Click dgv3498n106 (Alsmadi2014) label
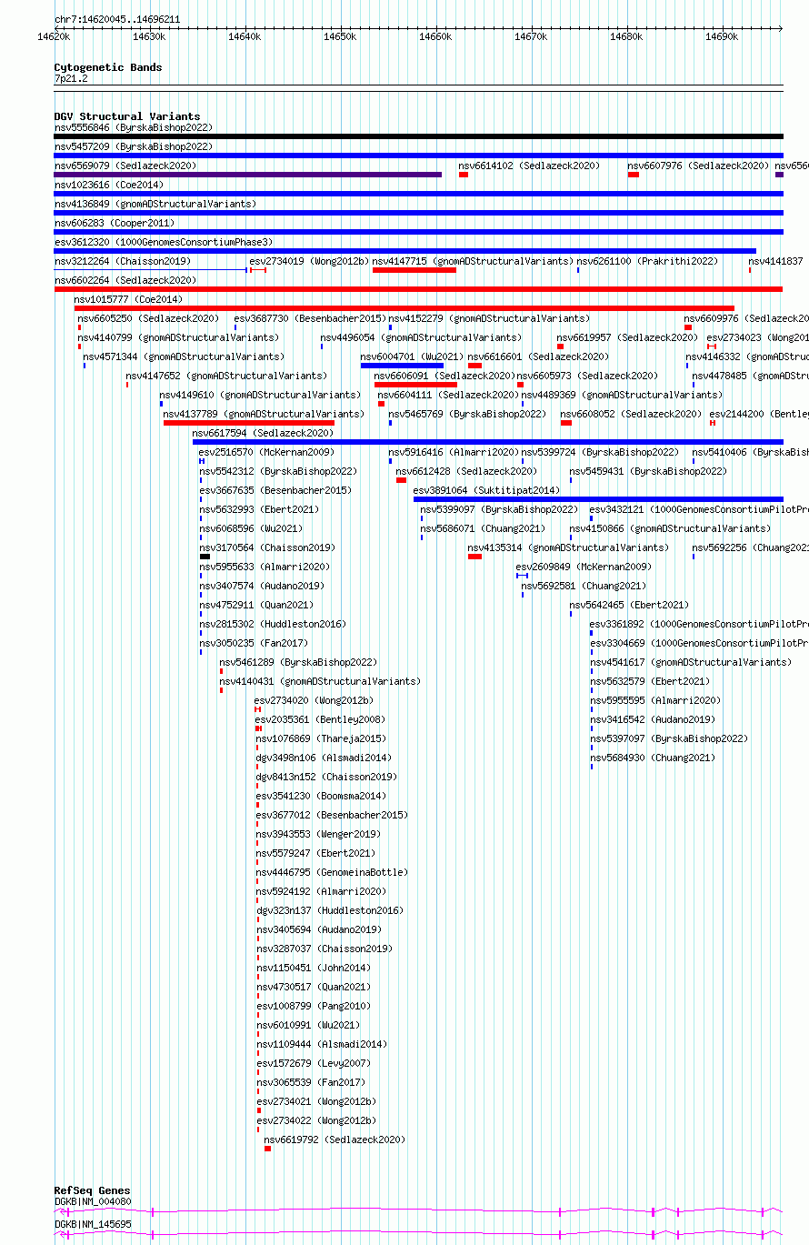The width and height of the screenshot is (809, 1245). pos(324,758)
